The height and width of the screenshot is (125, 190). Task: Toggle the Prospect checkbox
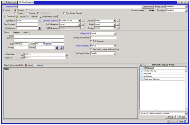pyautogui.click(x=15, y=10)
